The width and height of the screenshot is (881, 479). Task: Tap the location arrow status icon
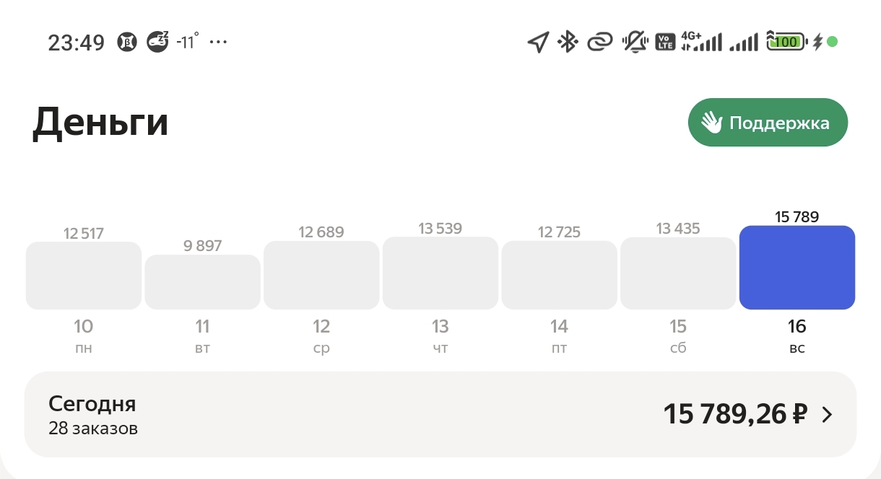(538, 42)
